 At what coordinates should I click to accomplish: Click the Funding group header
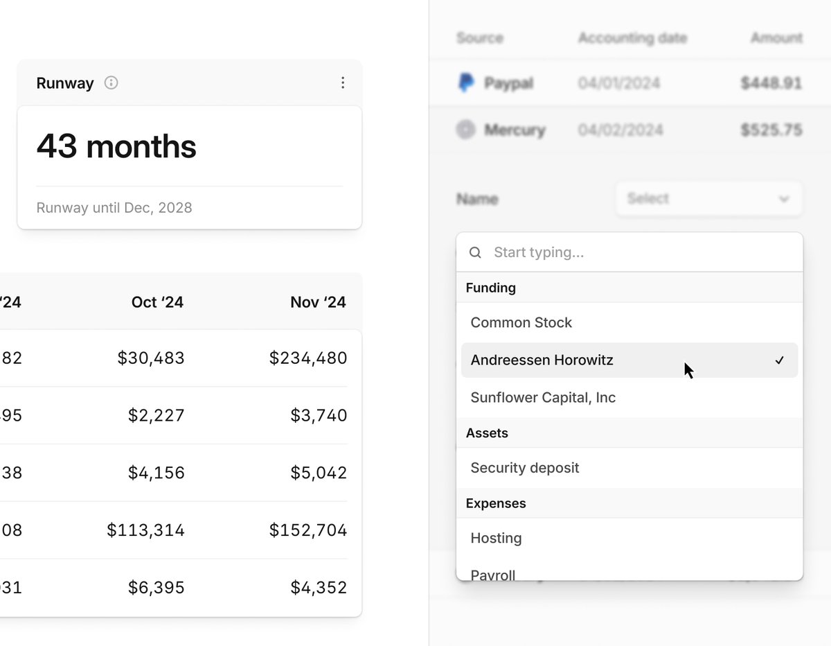[x=629, y=288]
